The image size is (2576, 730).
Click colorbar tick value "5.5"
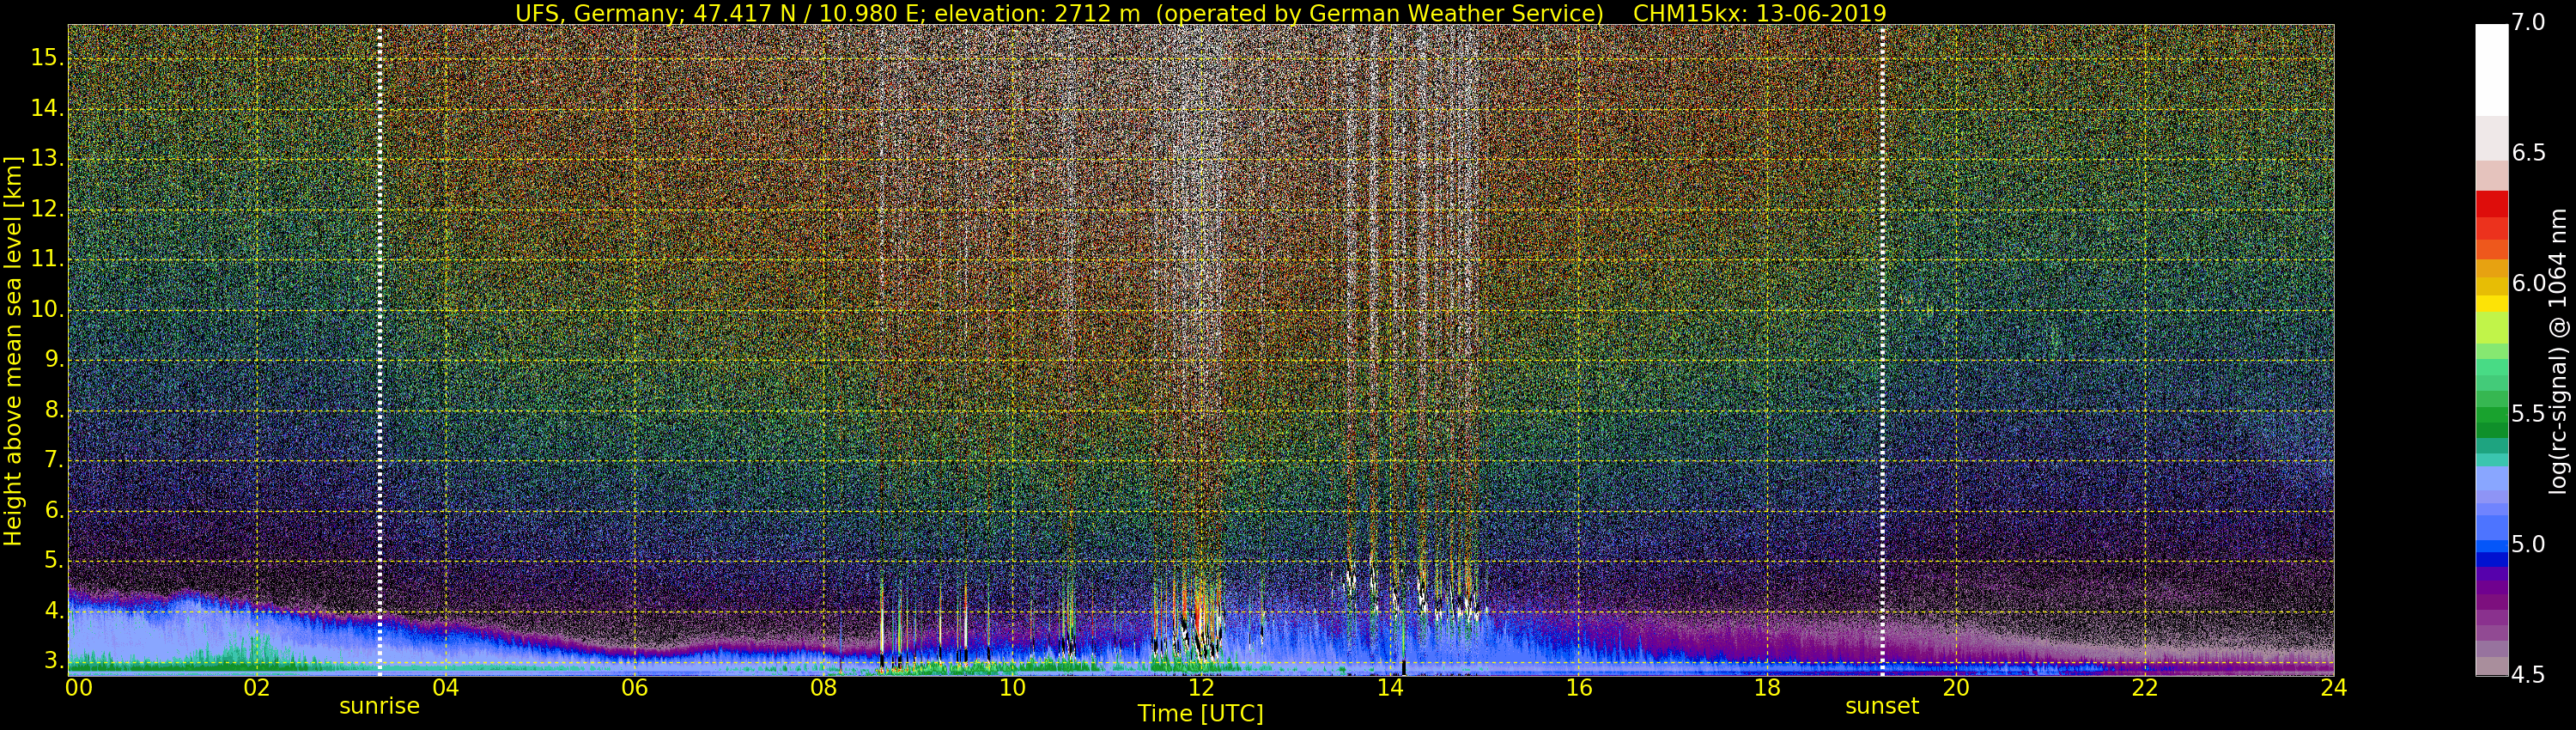coord(2529,414)
